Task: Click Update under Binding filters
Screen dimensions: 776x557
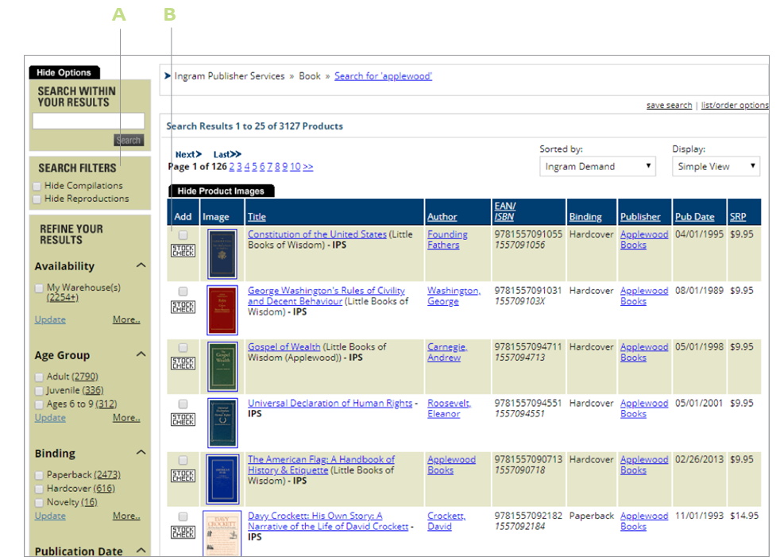Action: (50, 516)
